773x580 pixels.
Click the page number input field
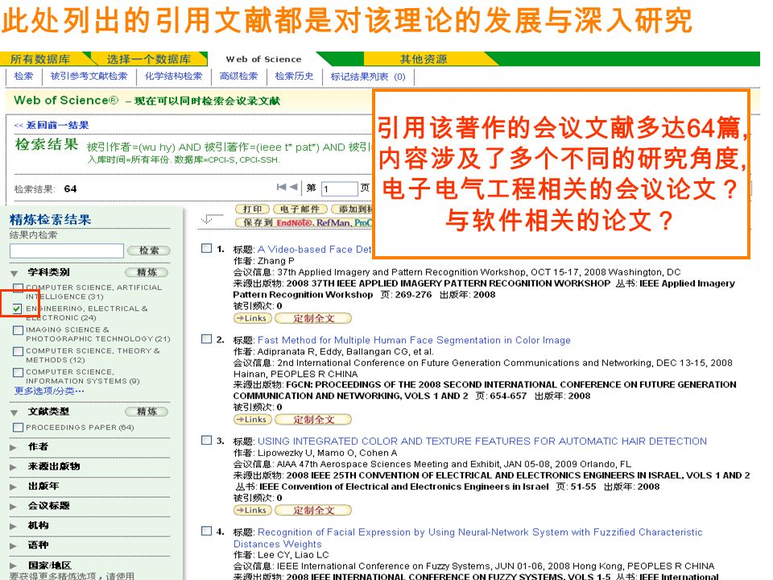[339, 188]
